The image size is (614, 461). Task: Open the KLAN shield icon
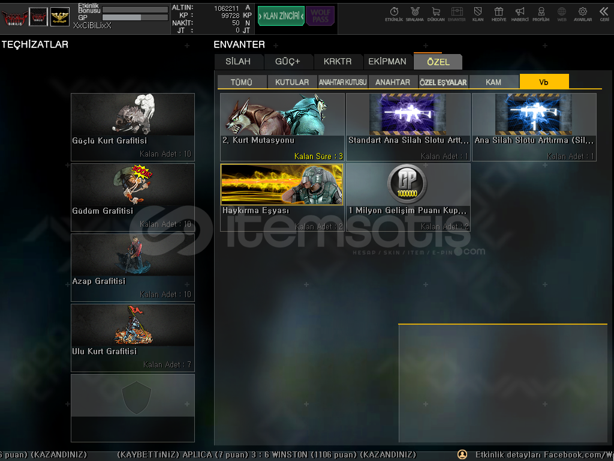pyautogui.click(x=478, y=14)
